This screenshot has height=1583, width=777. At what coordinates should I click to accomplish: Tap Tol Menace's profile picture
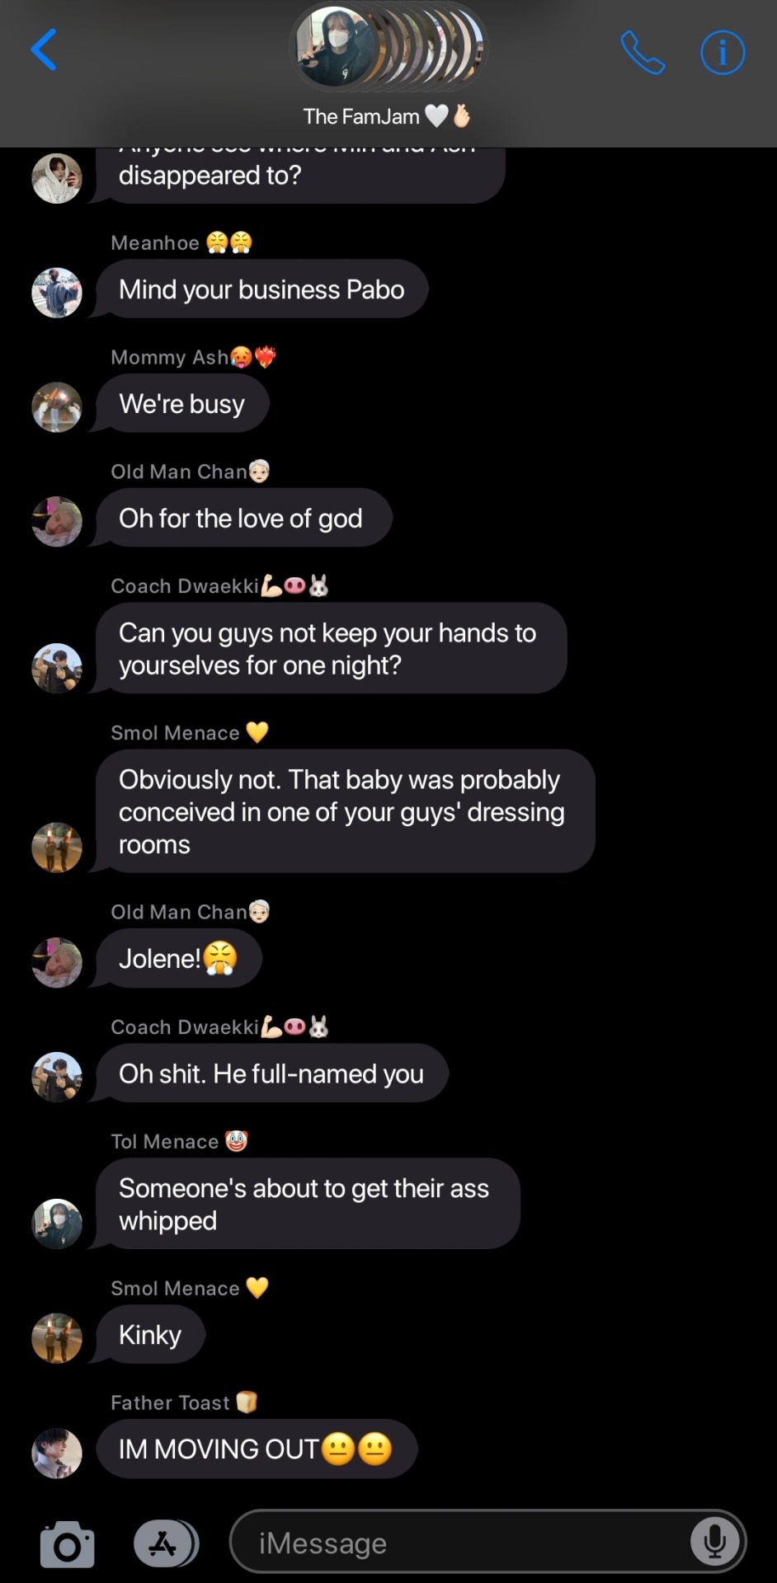(x=57, y=1224)
